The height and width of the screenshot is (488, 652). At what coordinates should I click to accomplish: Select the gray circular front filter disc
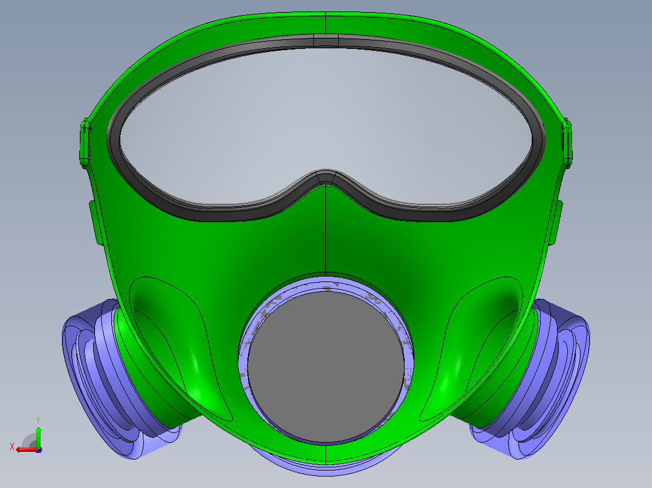[326, 367]
